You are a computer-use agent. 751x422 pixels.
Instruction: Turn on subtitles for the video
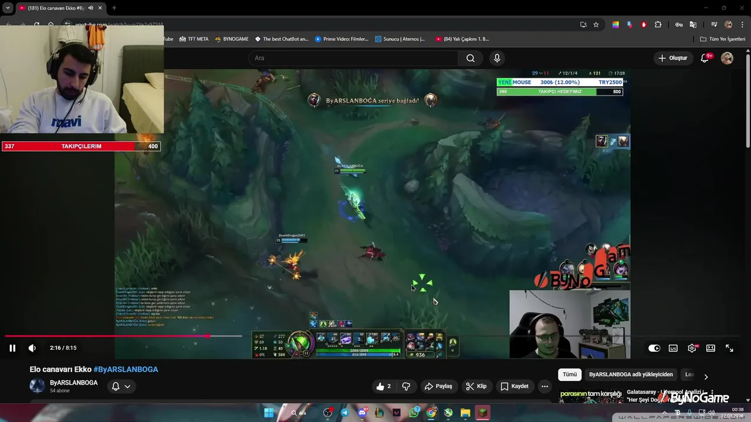(x=673, y=348)
